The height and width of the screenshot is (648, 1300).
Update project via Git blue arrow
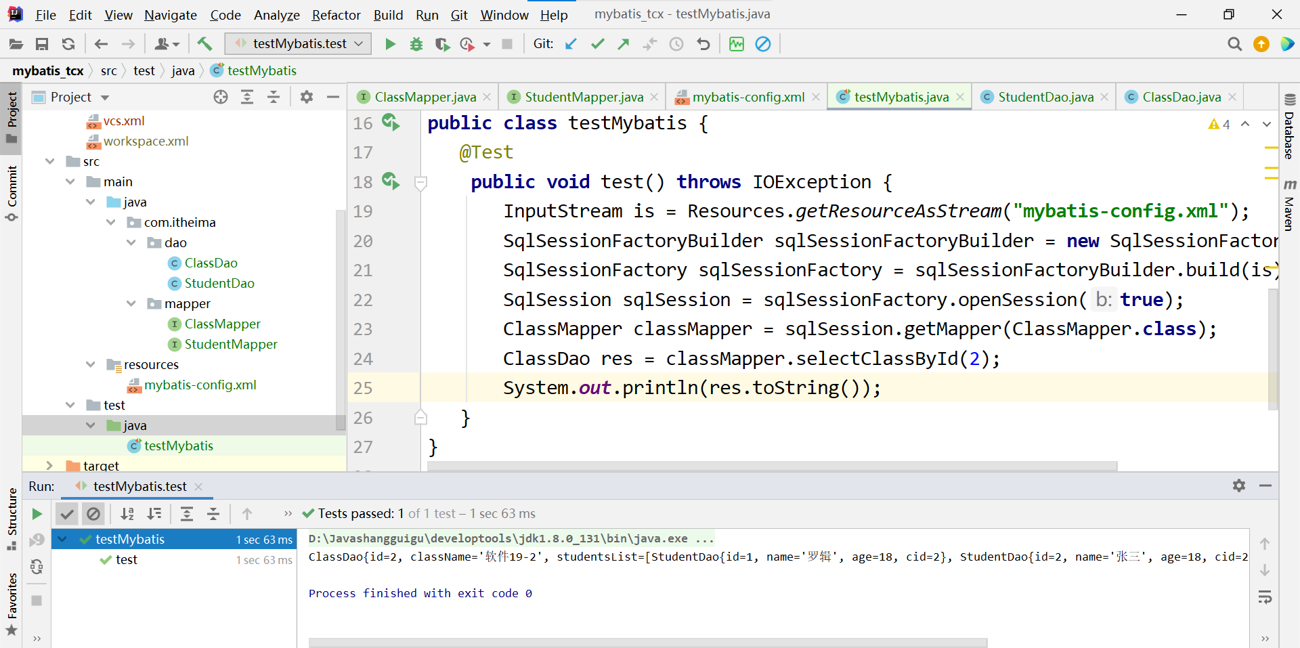pyautogui.click(x=571, y=44)
